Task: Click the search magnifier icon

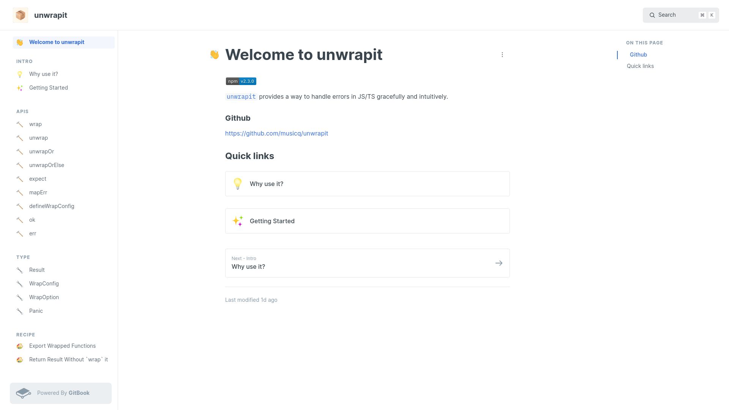Action: coord(652,15)
